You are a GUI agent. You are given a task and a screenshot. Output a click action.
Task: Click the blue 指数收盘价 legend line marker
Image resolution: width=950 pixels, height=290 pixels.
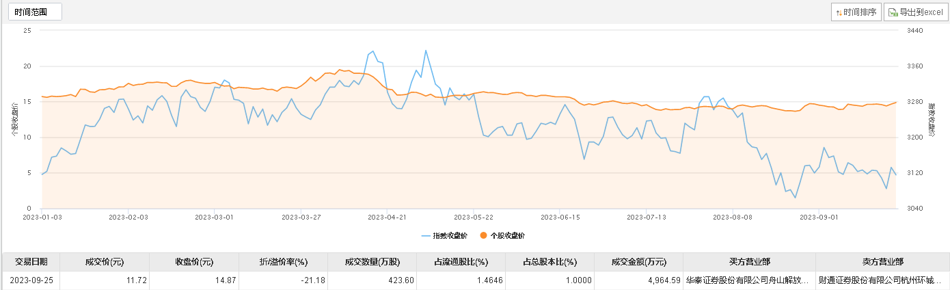[x=426, y=236]
